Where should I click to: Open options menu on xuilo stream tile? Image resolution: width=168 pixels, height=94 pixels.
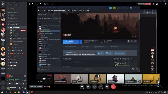[x=51, y=81]
